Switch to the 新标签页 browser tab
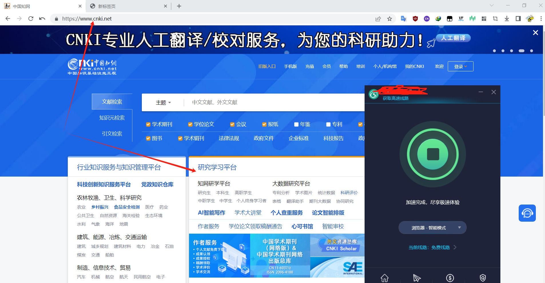The width and height of the screenshot is (545, 283). click(129, 6)
